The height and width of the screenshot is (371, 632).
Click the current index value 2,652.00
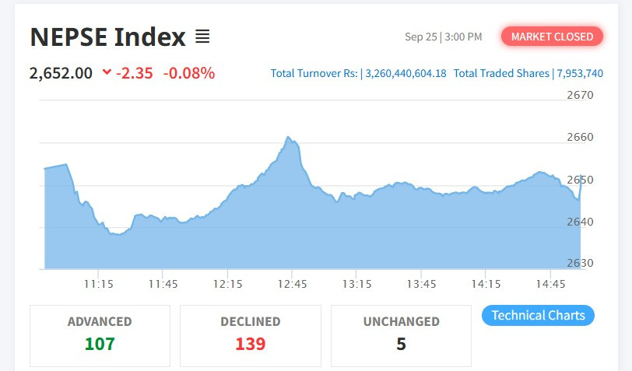(61, 74)
